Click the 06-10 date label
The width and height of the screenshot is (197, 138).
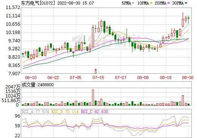point(31,78)
